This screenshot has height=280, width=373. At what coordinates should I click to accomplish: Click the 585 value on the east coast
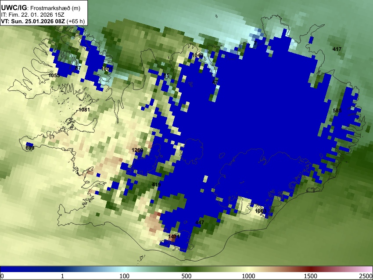click(x=337, y=111)
